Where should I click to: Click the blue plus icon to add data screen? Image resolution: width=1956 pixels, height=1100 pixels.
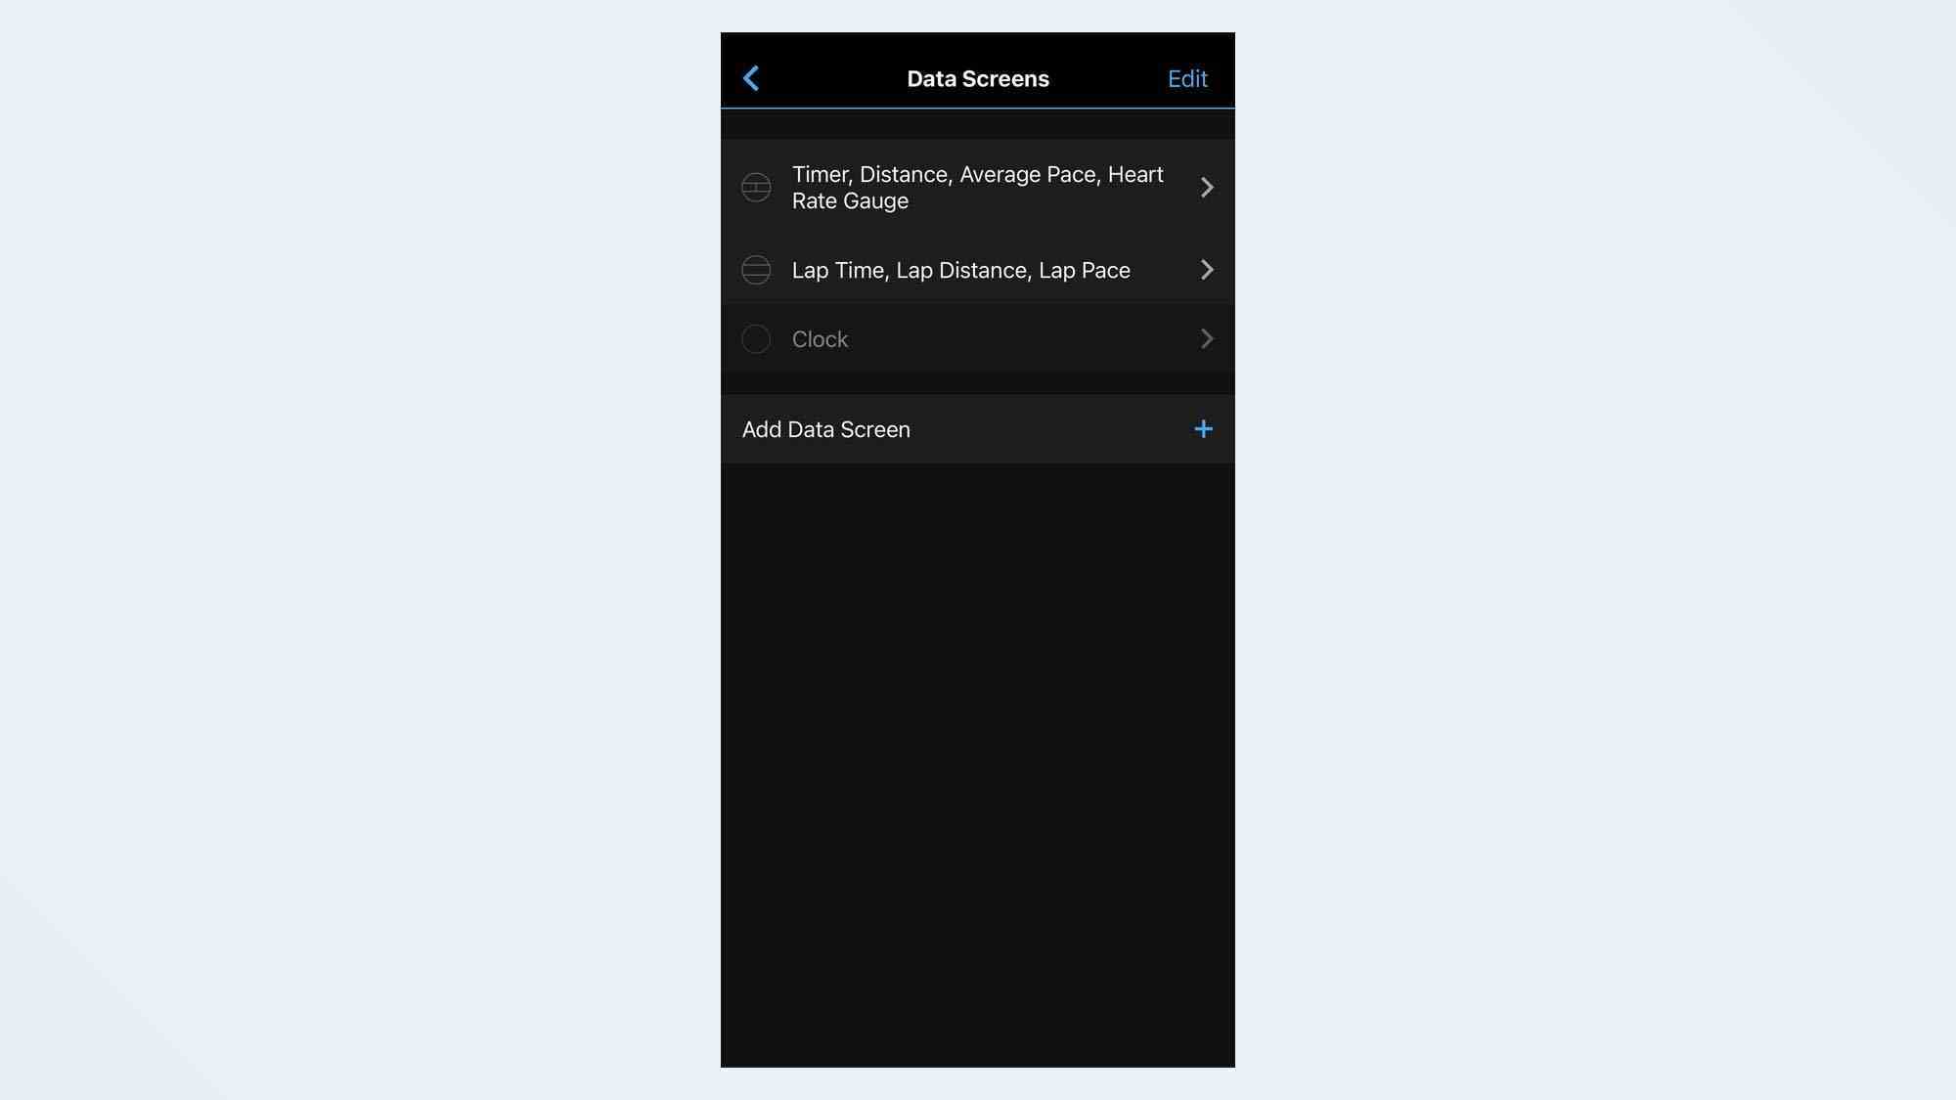point(1202,428)
